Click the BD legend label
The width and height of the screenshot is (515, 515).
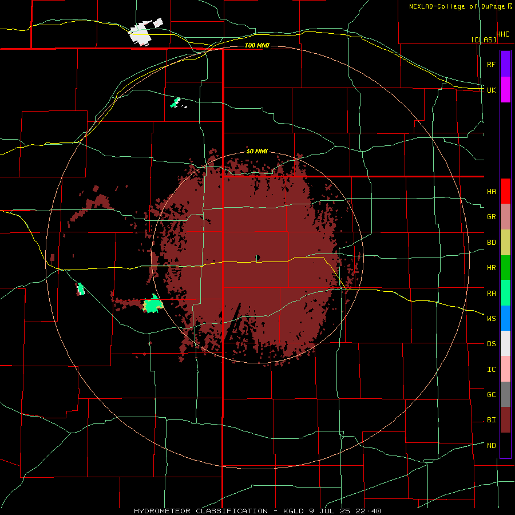491,243
